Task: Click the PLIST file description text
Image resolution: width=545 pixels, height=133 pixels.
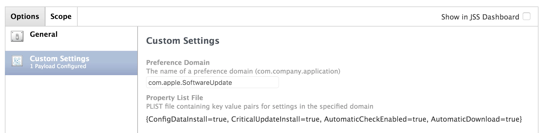Action: 260,106
